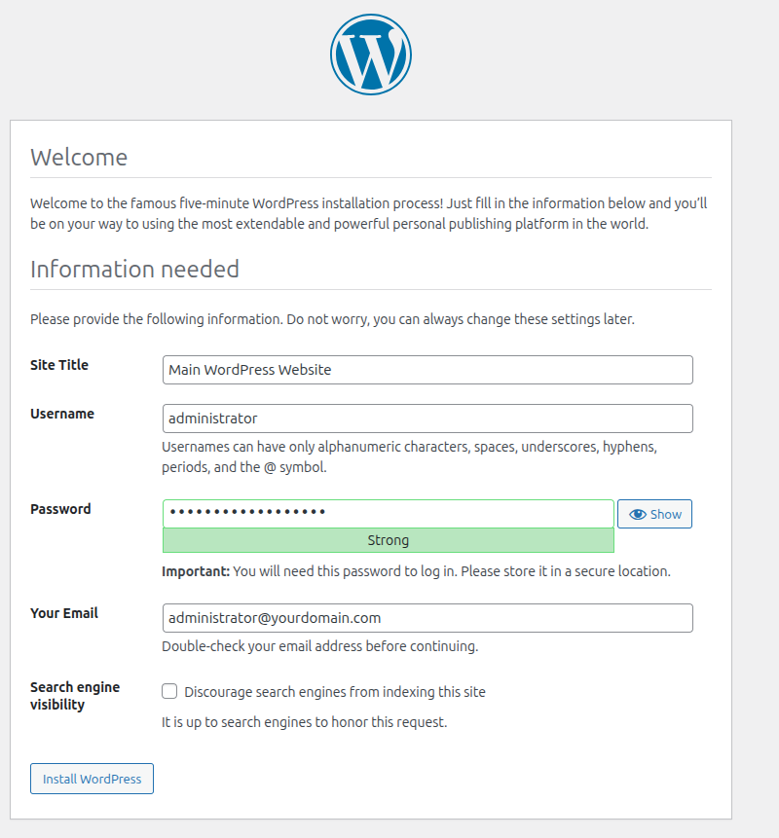Click the 'Important' password storage note
779x838 pixels.
pos(416,571)
